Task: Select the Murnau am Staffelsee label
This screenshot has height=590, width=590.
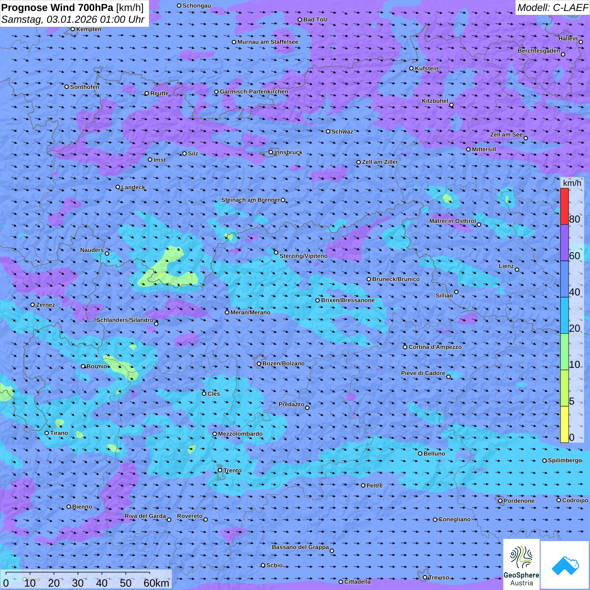Action: pos(268,42)
